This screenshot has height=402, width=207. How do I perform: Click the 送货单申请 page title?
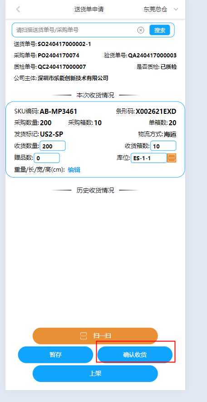pyautogui.click(x=89, y=10)
